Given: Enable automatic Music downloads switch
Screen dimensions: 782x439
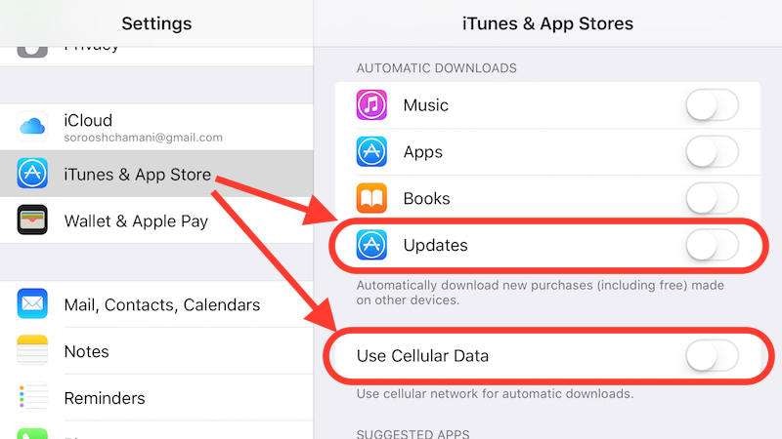Looking at the screenshot, I should [712, 105].
